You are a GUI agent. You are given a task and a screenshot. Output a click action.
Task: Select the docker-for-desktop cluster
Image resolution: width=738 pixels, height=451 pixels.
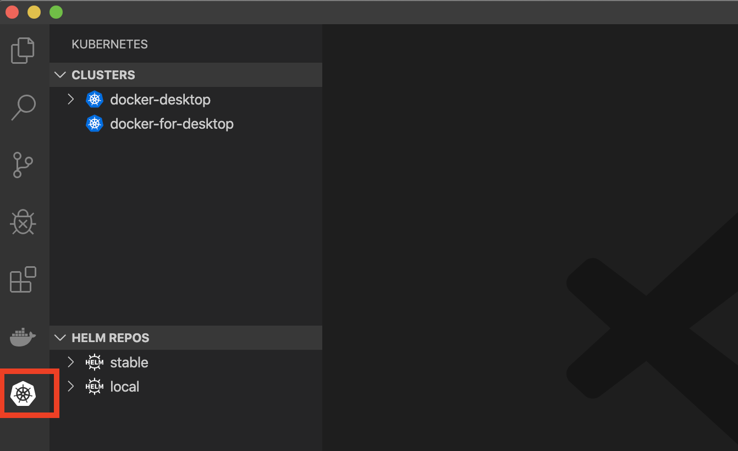click(172, 123)
